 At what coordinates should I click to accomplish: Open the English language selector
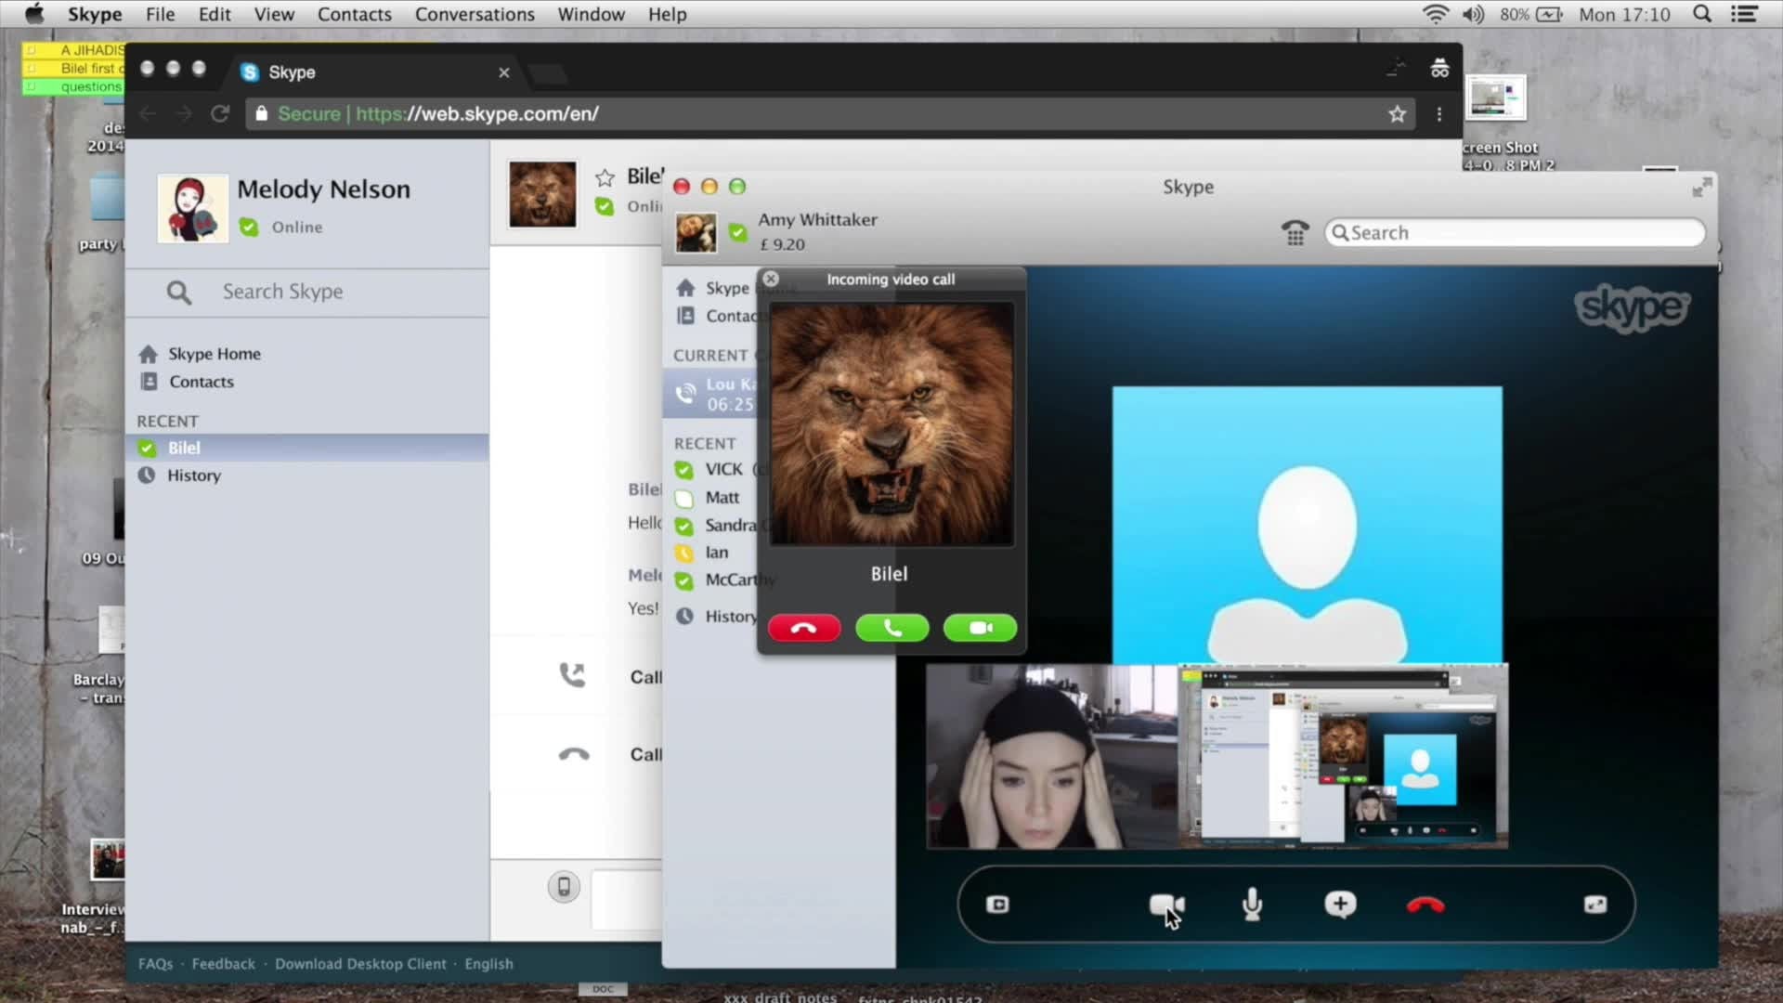point(488,964)
